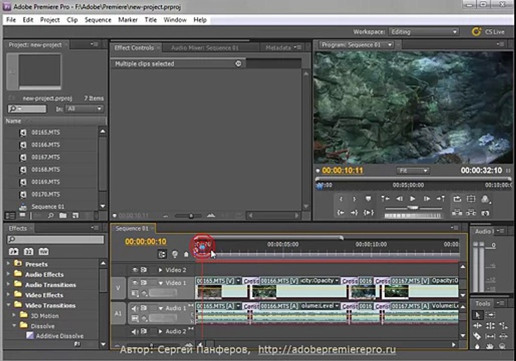
Task: Click Set Encore Chapter Marker icon in timeline
Action: (175, 254)
